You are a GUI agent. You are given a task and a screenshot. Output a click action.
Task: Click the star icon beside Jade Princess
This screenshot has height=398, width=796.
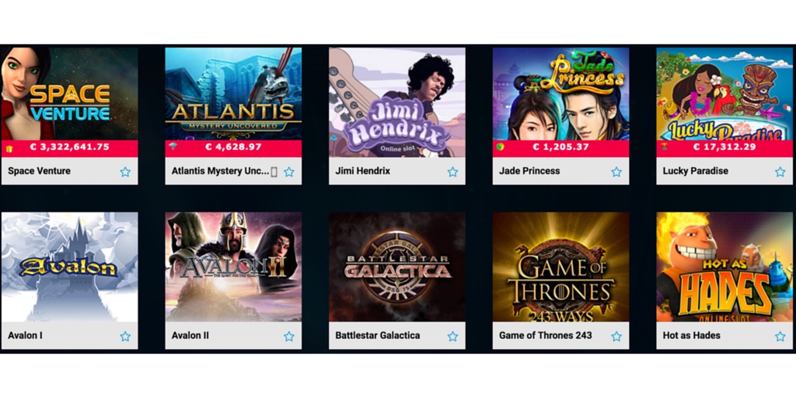[x=616, y=172]
